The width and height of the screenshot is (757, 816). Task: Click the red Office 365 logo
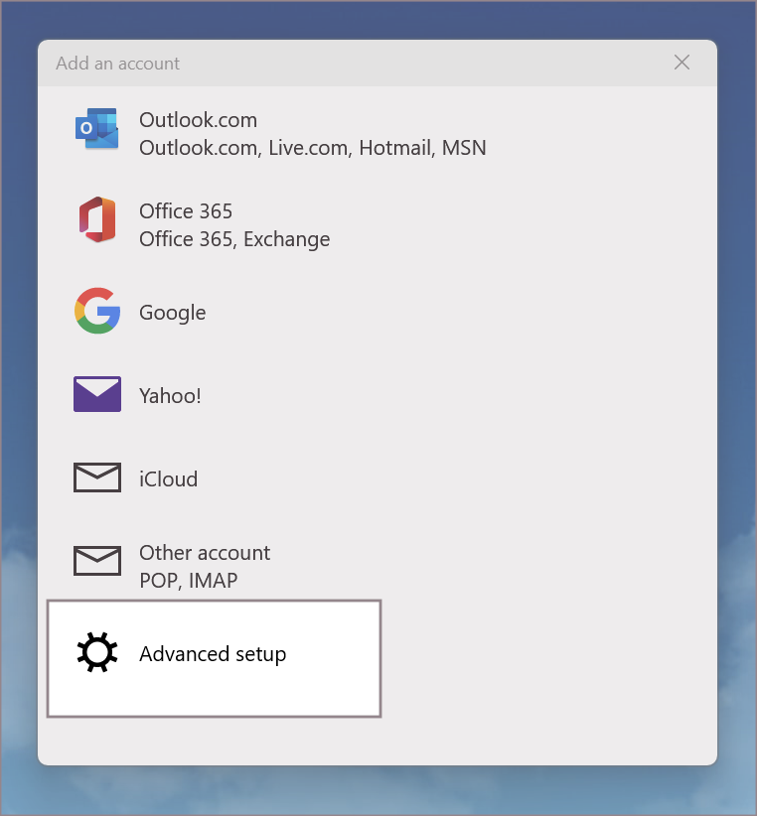coord(96,219)
